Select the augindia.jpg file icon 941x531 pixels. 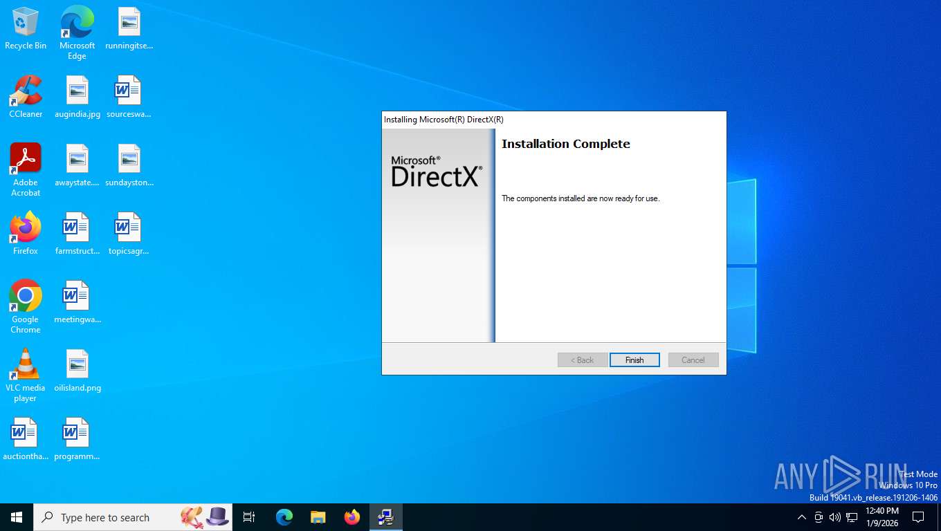point(77,97)
